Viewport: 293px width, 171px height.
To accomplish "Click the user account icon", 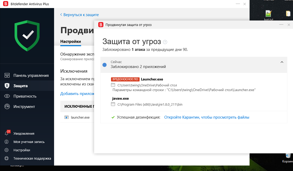I will point(6,142).
